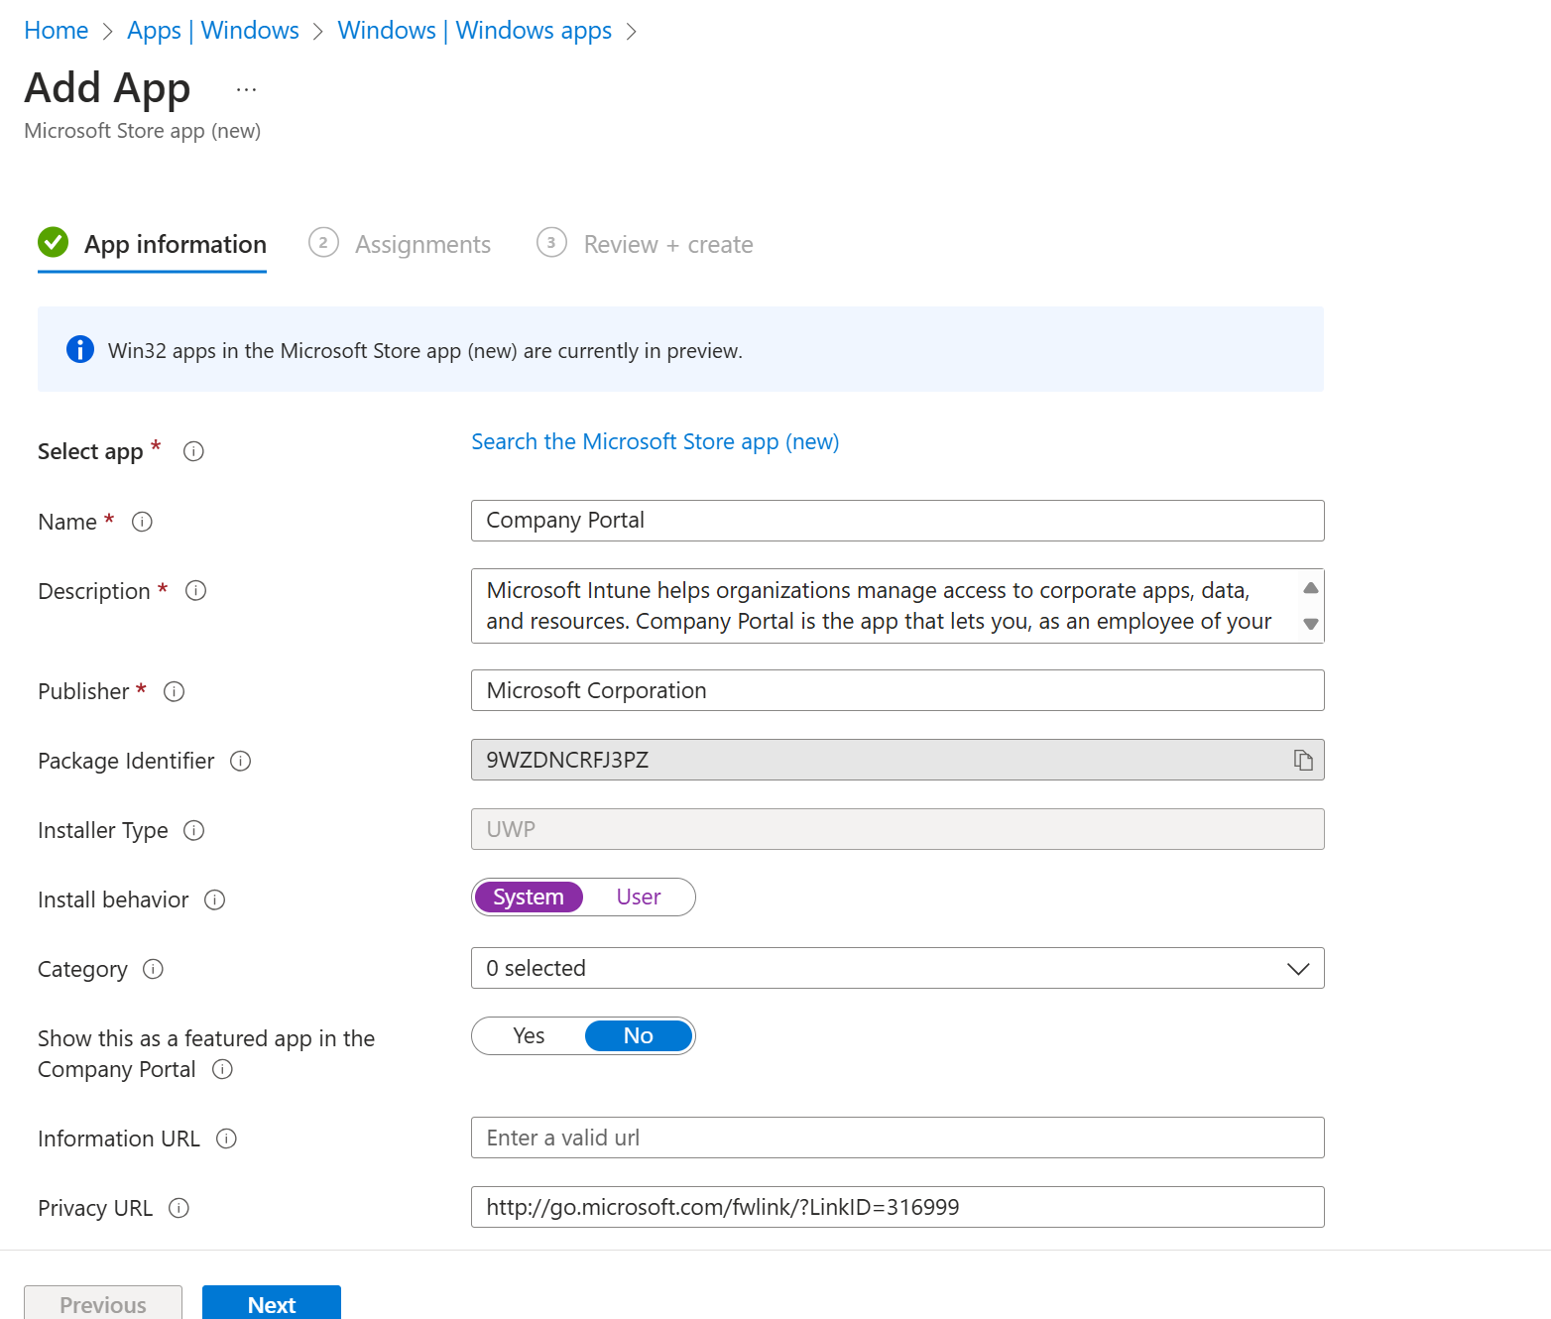The image size is (1551, 1319).
Task: Click info icon beside Name label
Action: 142,522
